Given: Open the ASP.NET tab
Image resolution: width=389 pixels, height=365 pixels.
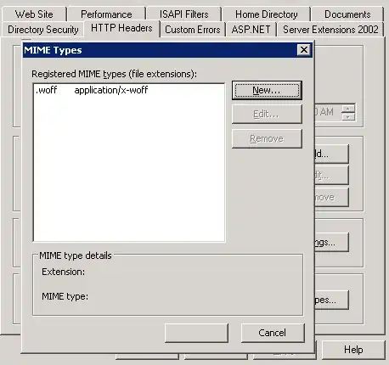Looking at the screenshot, I should tap(251, 30).
